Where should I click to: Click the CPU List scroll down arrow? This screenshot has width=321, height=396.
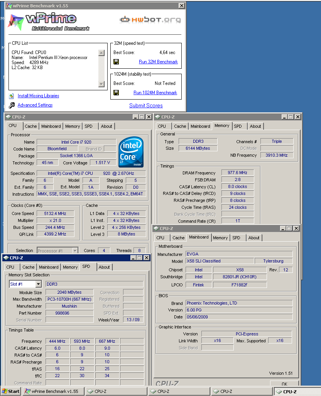click(101, 84)
